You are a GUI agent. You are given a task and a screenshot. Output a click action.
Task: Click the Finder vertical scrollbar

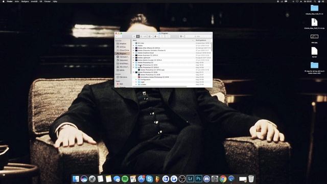coord(212,47)
